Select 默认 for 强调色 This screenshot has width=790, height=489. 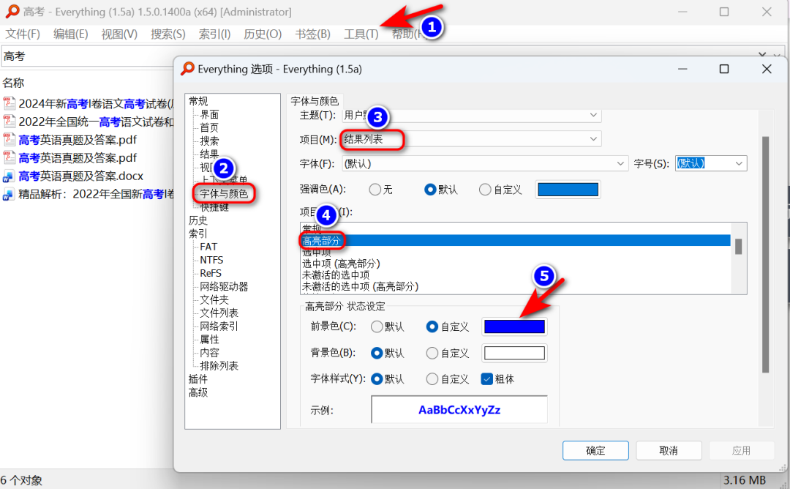click(441, 190)
